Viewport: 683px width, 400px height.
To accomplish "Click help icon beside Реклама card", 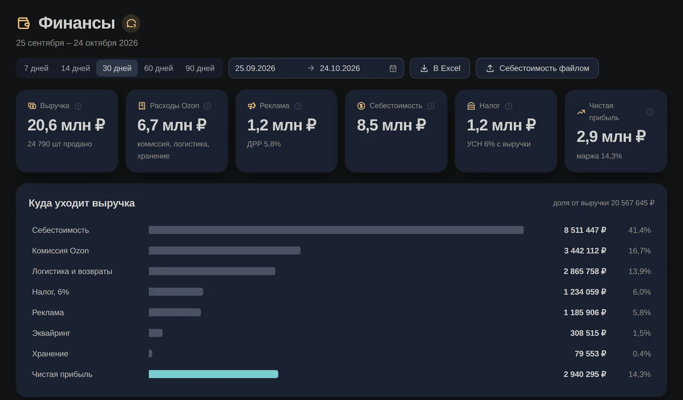I will [x=298, y=106].
